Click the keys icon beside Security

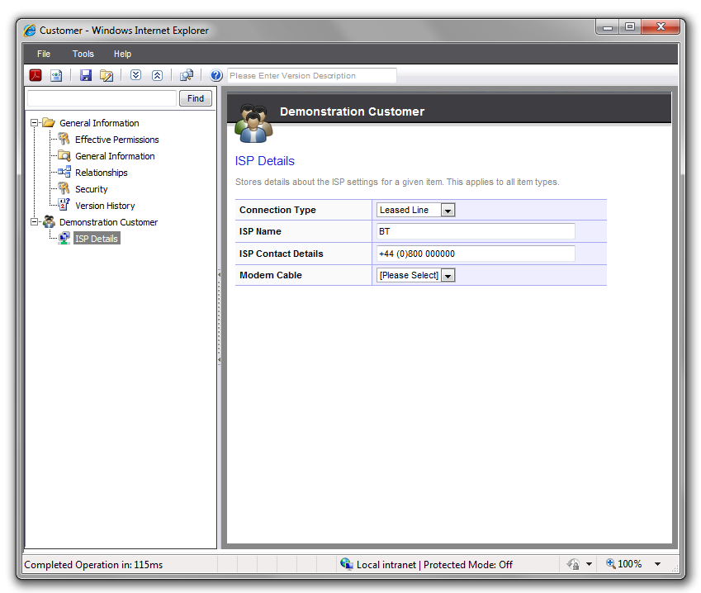pos(64,188)
